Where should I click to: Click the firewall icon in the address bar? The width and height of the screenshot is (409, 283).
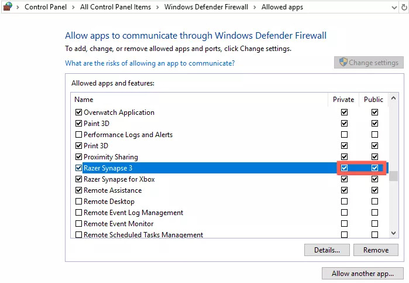pyautogui.click(x=8, y=6)
